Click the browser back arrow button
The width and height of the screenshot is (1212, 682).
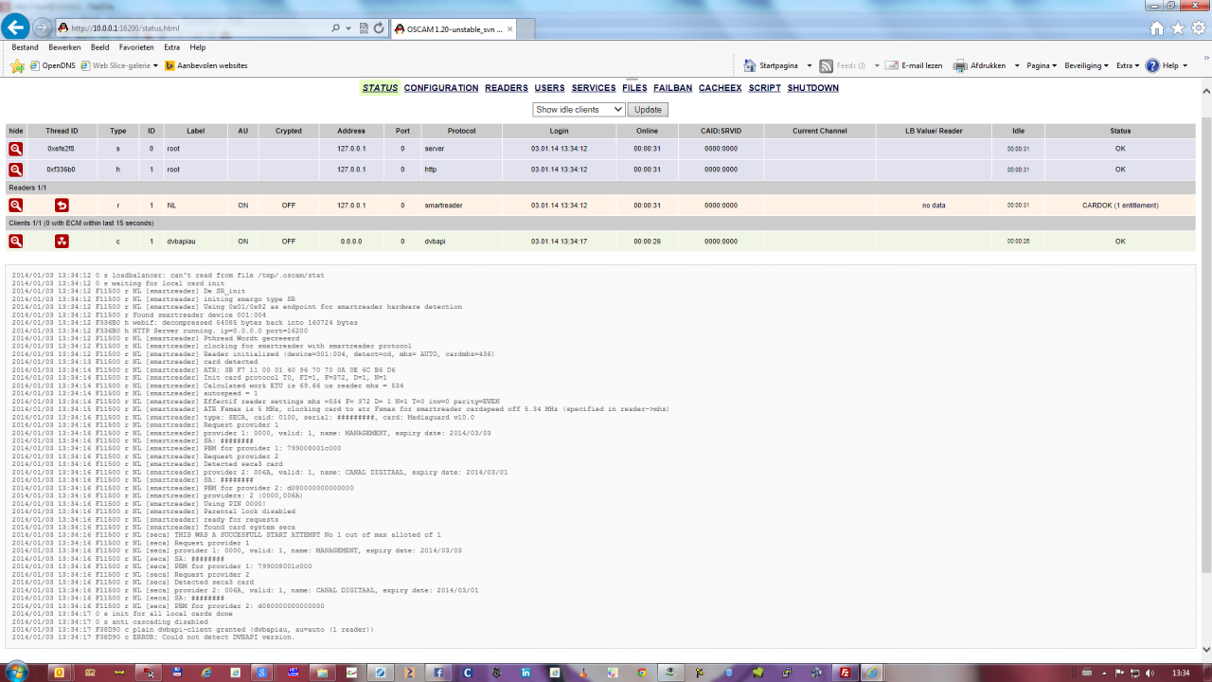(x=16, y=27)
